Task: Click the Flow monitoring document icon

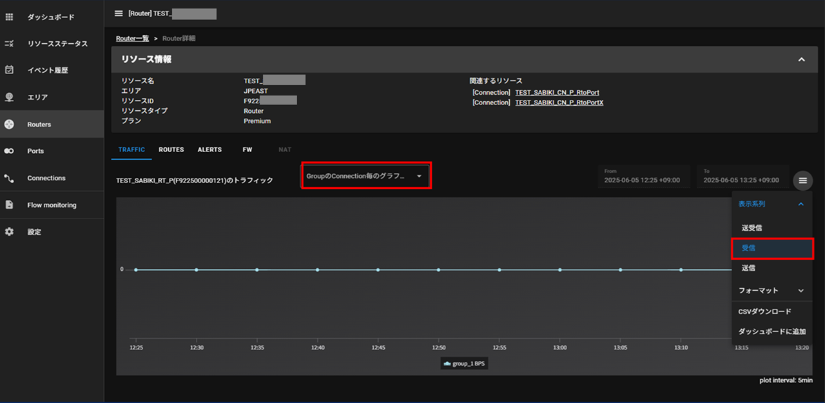Action: [9, 205]
